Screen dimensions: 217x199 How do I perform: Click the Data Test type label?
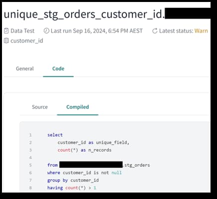click(x=22, y=31)
